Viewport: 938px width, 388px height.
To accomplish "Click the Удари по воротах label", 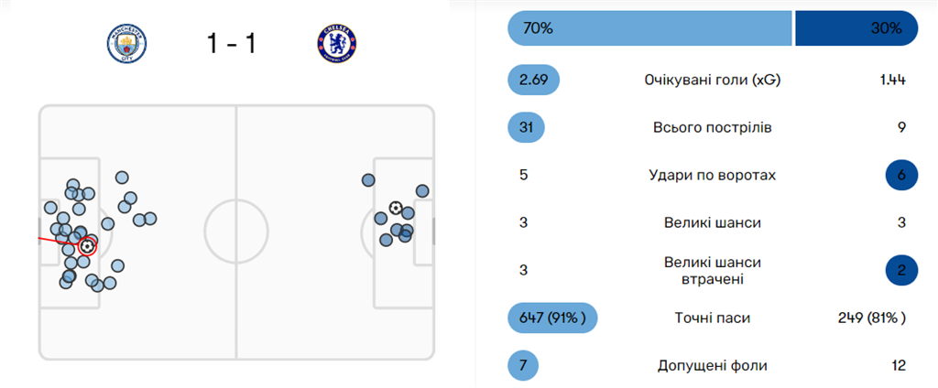I will point(712,175).
